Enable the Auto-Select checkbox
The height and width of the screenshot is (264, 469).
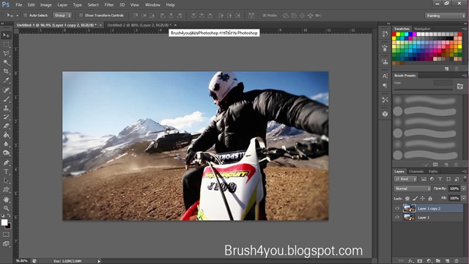point(26,15)
